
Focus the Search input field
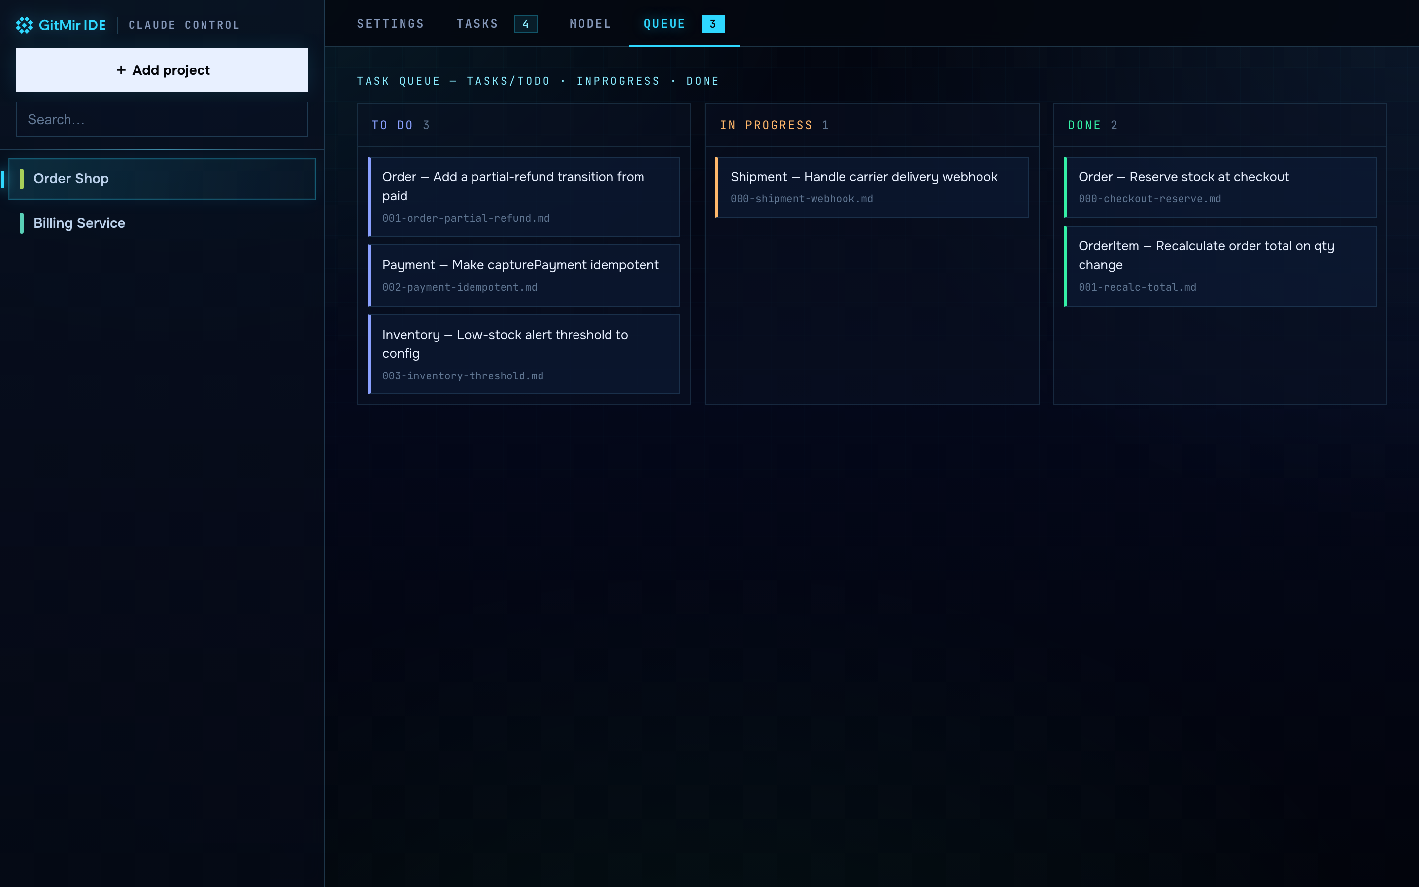click(x=162, y=119)
